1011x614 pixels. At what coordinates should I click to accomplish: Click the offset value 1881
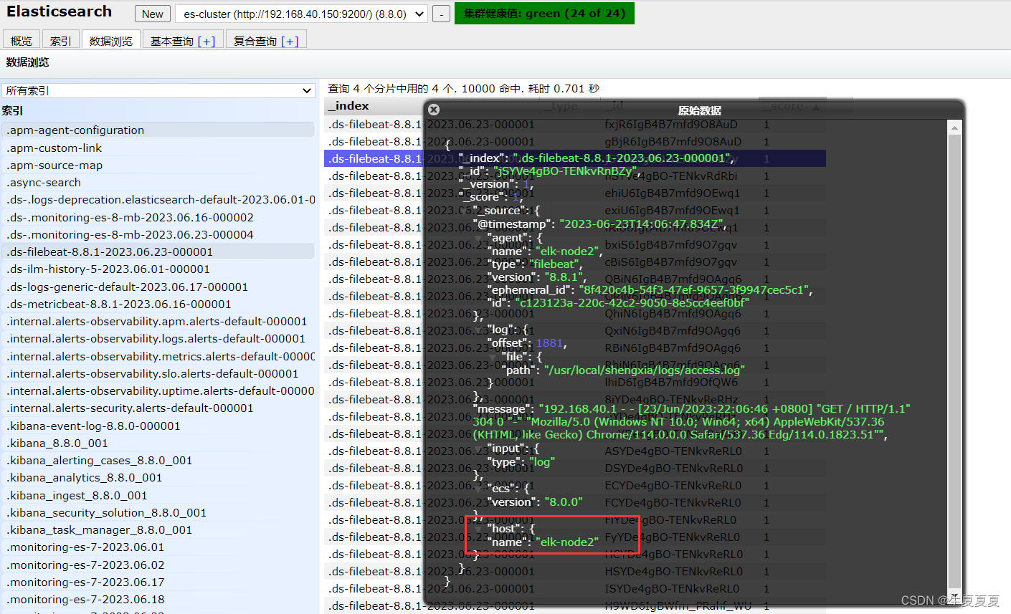point(549,343)
